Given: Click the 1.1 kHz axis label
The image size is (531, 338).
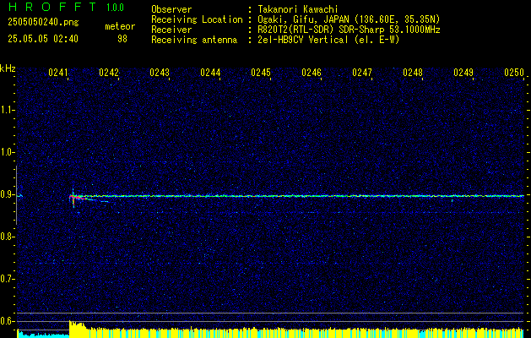Looking at the screenshot, I should click(x=7, y=110).
